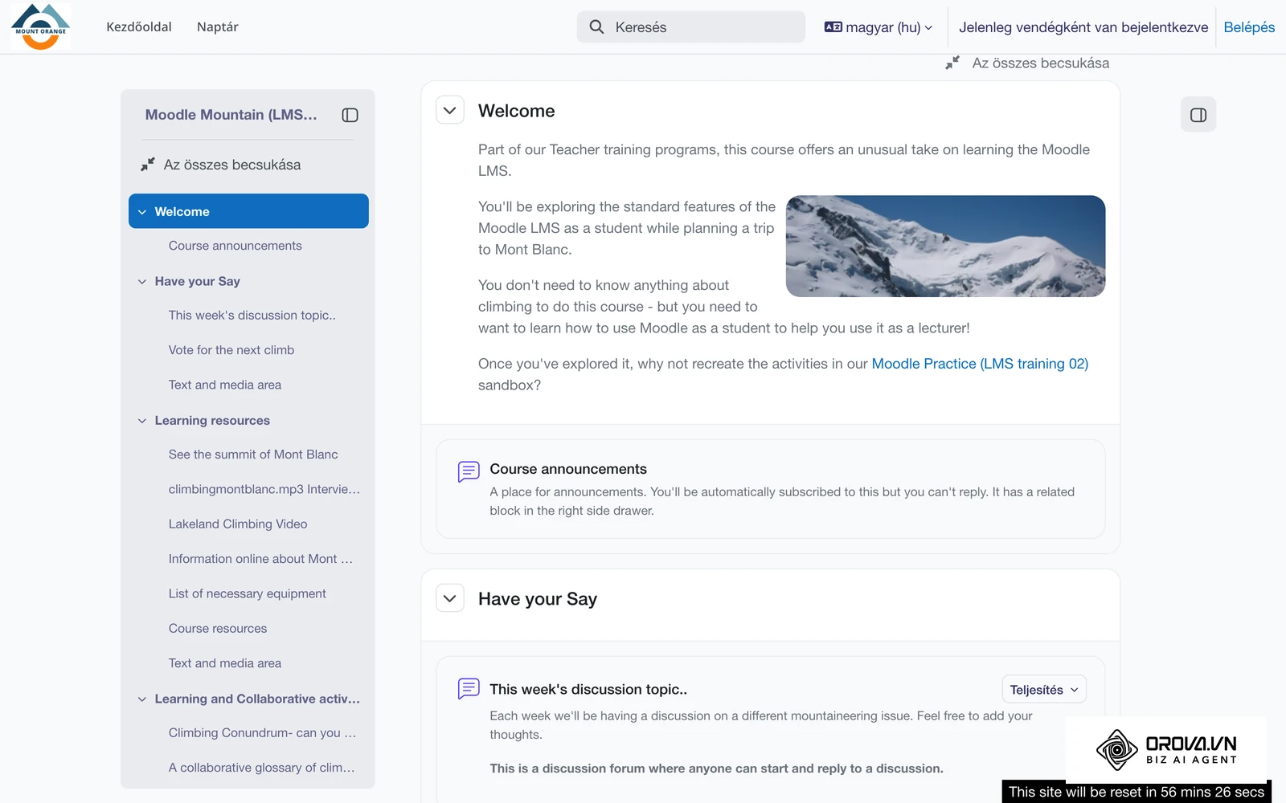Collapse Learning and Collaborative activities chevron
The width and height of the screenshot is (1286, 803).
coord(142,699)
